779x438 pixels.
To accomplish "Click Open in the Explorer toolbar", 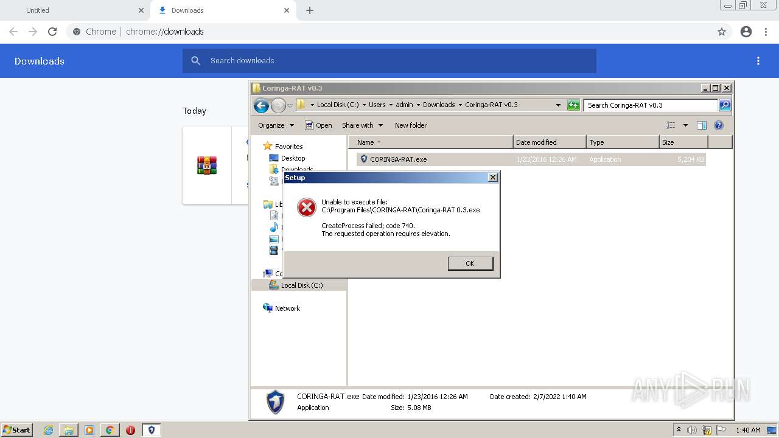I will (318, 125).
